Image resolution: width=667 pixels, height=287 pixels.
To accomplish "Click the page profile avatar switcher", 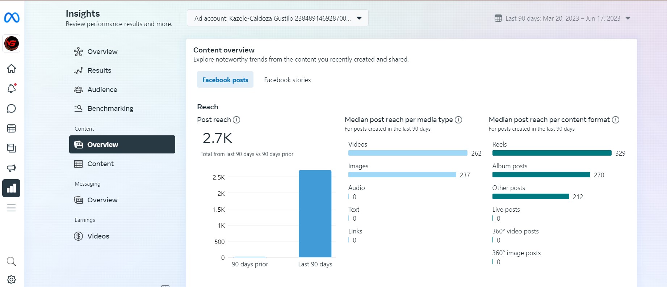I will pyautogui.click(x=12, y=43).
